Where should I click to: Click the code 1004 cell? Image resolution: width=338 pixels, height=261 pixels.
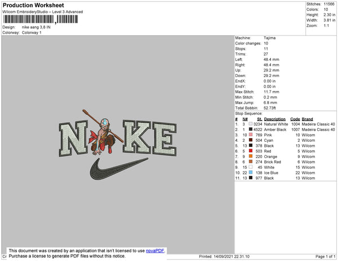[x=295, y=124]
